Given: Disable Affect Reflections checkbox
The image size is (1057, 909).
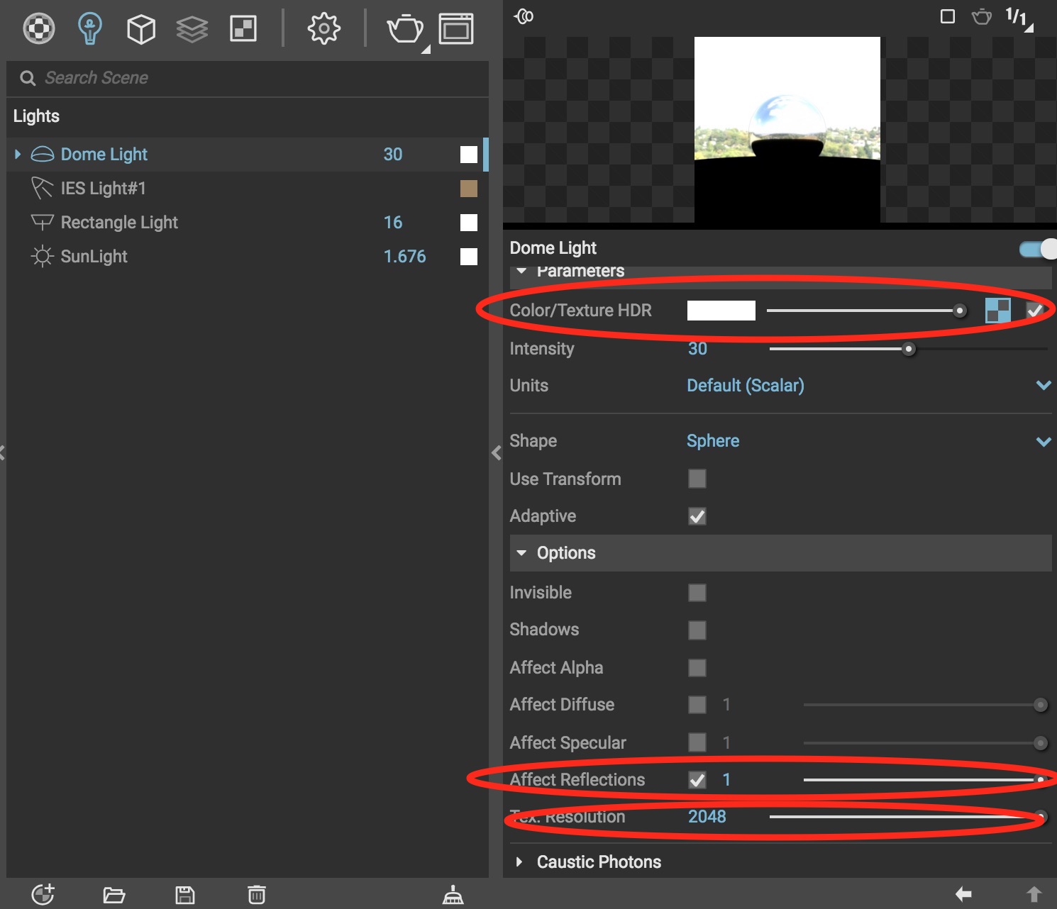Looking at the screenshot, I should 697,780.
